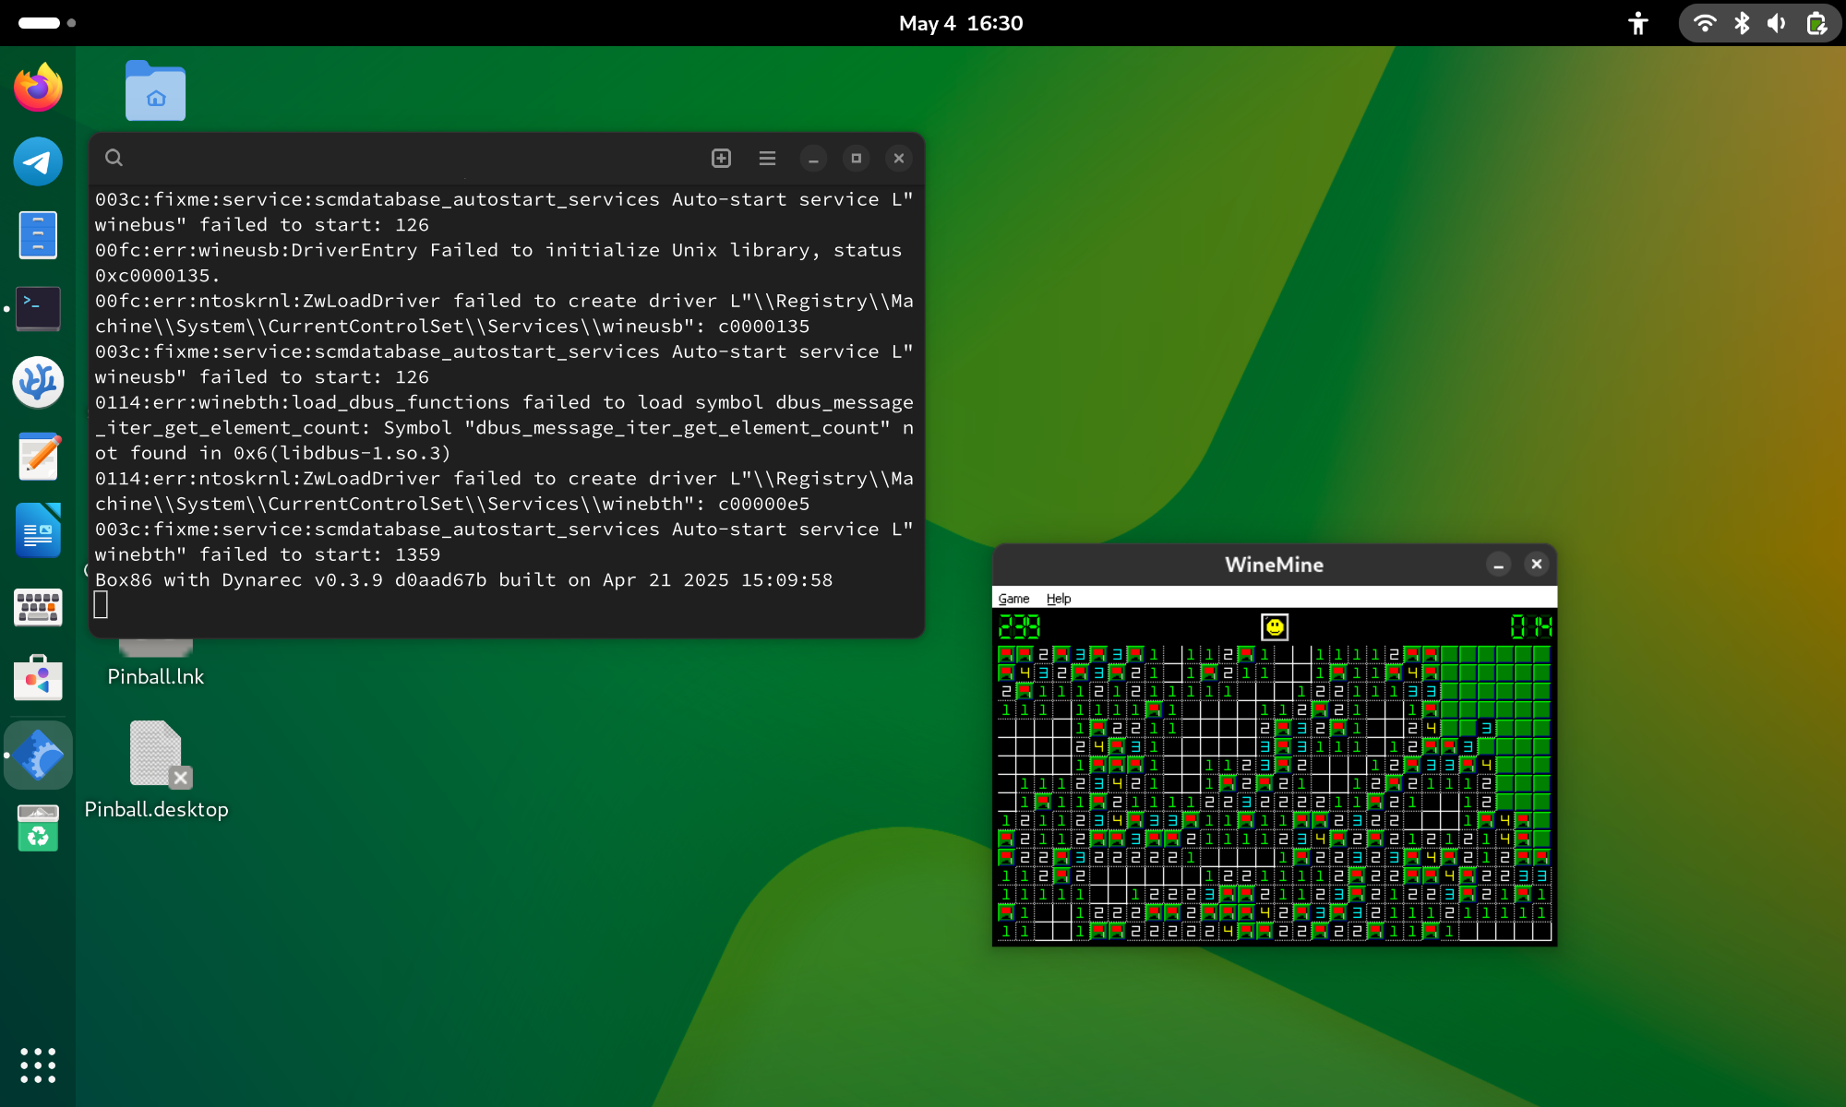The image size is (1846, 1107).
Task: Close the terminal window
Action: [899, 159]
